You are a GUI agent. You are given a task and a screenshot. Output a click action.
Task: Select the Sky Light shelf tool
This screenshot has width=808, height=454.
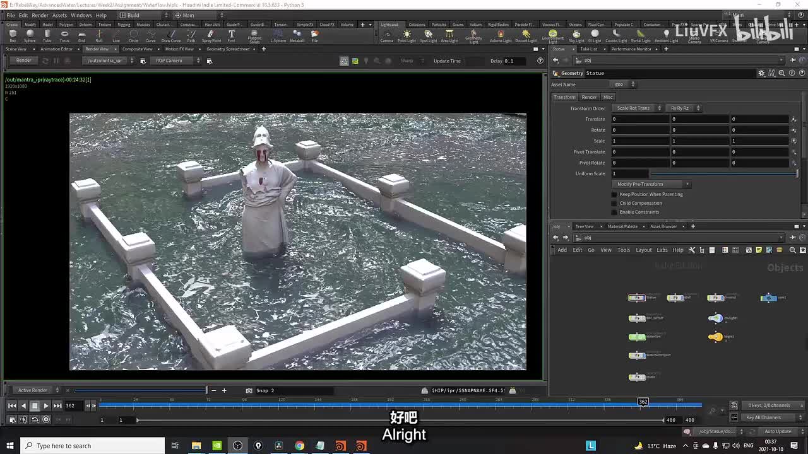pyautogui.click(x=576, y=35)
